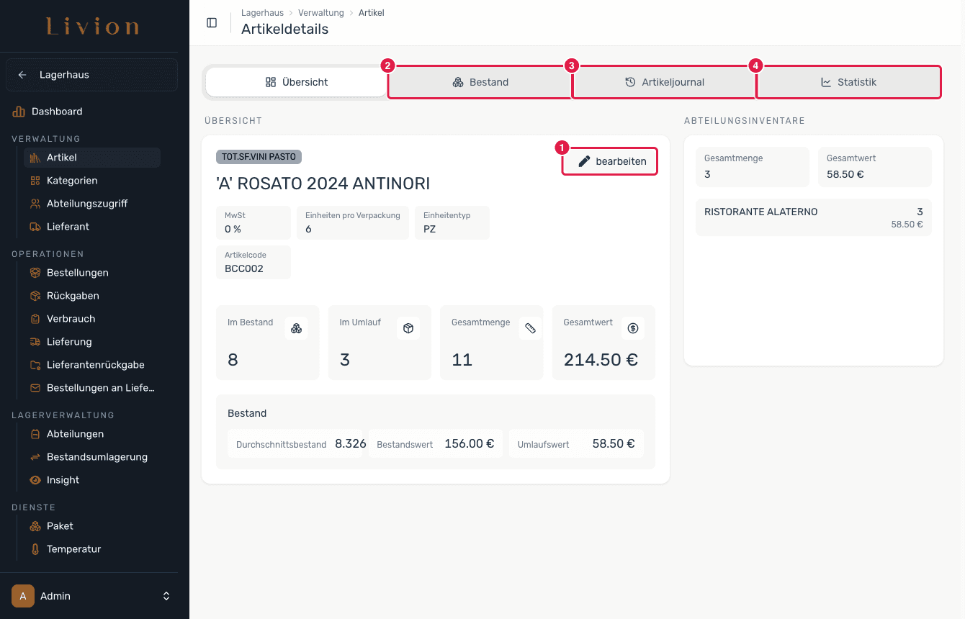This screenshot has width=965, height=619.
Task: Toggle the sidebar panel icon
Action: click(x=212, y=22)
